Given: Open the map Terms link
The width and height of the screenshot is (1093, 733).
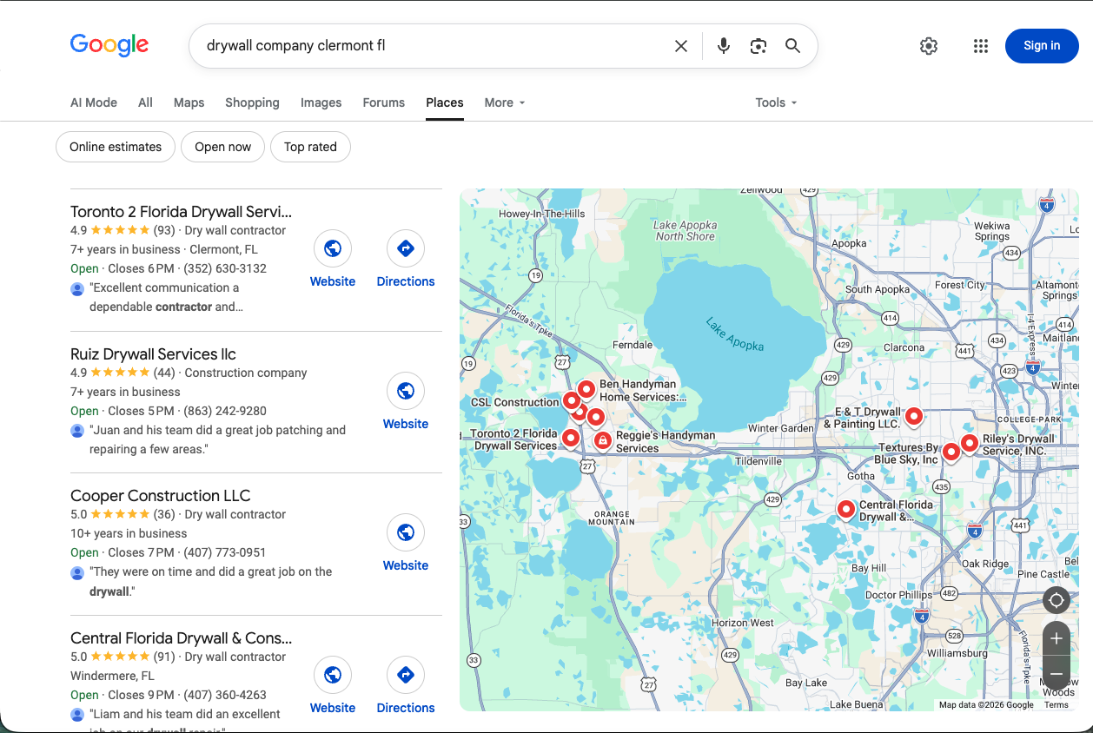Looking at the screenshot, I should point(1057,704).
